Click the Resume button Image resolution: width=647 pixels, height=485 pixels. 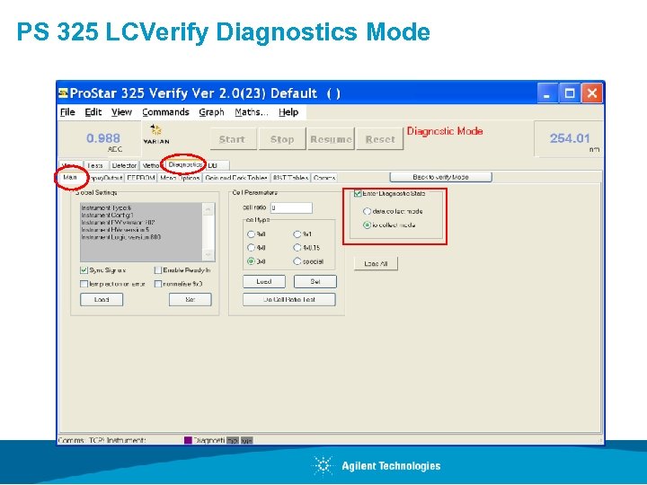tap(331, 139)
